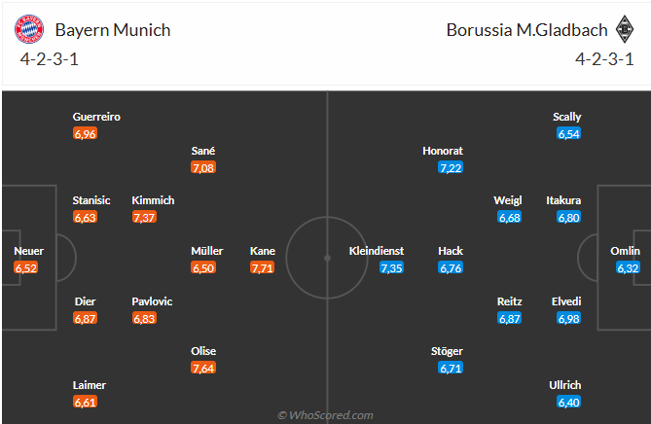
Task: Select Scally's player name
Action: point(567,117)
